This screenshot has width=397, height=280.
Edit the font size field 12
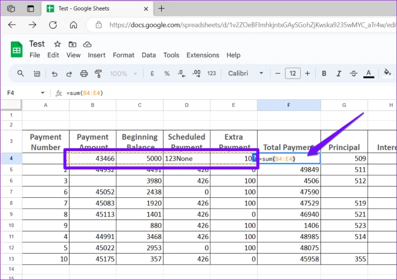pos(293,73)
